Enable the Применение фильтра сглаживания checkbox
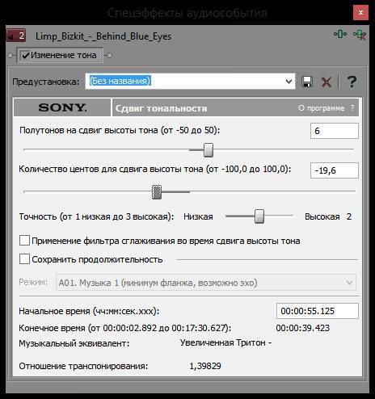 coord(24,241)
